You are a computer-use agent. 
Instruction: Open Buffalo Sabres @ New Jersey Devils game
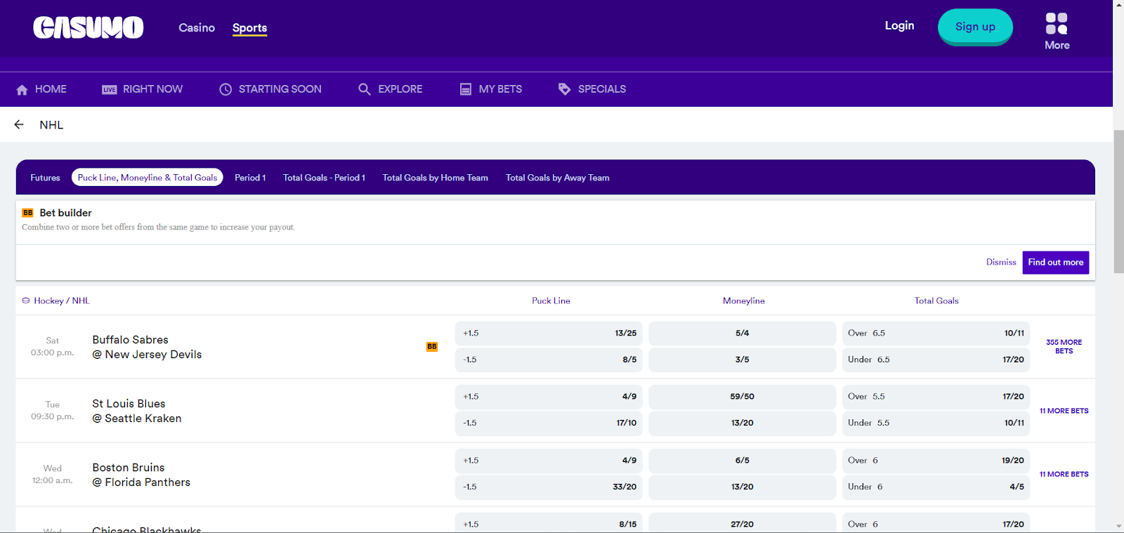click(x=147, y=347)
